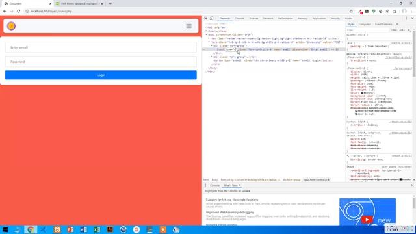This screenshot has width=416, height=234.
Task: Open the drawer Console tab
Action: click(214, 185)
